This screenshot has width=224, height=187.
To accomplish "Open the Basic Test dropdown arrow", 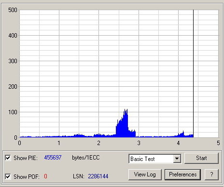I will coord(177,159).
